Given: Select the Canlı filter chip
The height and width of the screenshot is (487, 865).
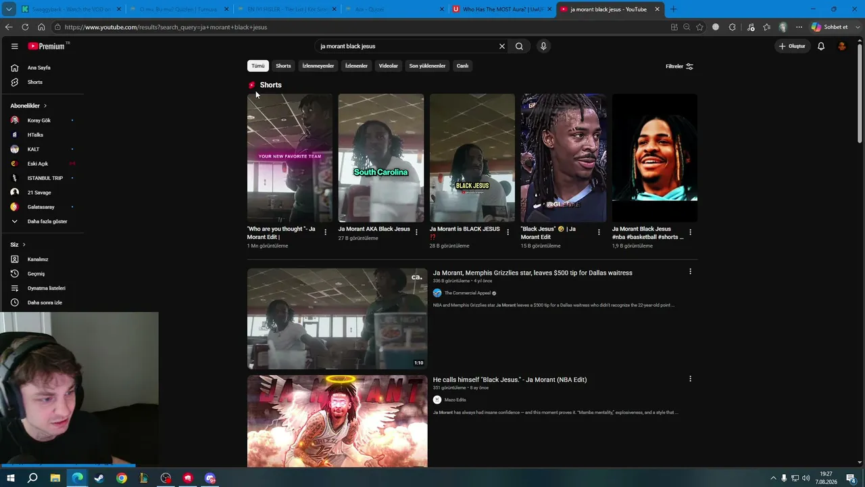Looking at the screenshot, I should (x=462, y=66).
